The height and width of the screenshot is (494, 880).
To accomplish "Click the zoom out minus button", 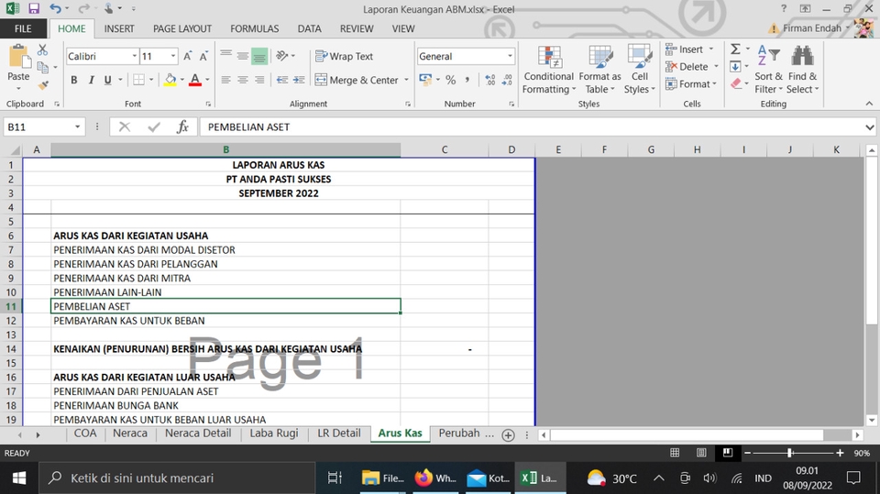I will pyautogui.click(x=748, y=453).
